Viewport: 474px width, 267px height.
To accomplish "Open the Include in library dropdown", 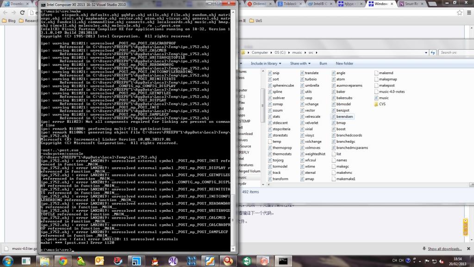I will 266,64.
